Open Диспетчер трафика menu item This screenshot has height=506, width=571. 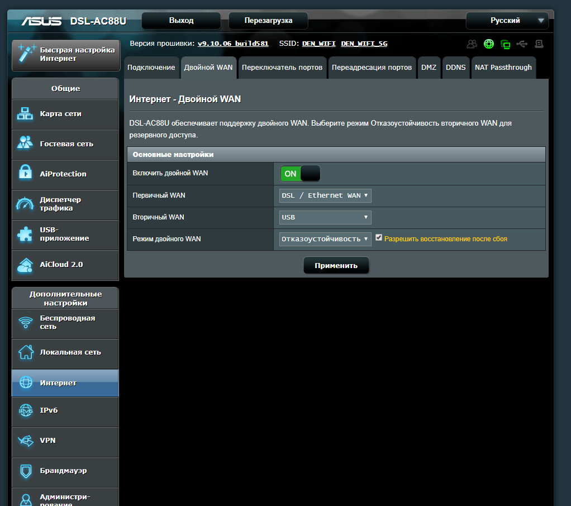(x=65, y=204)
